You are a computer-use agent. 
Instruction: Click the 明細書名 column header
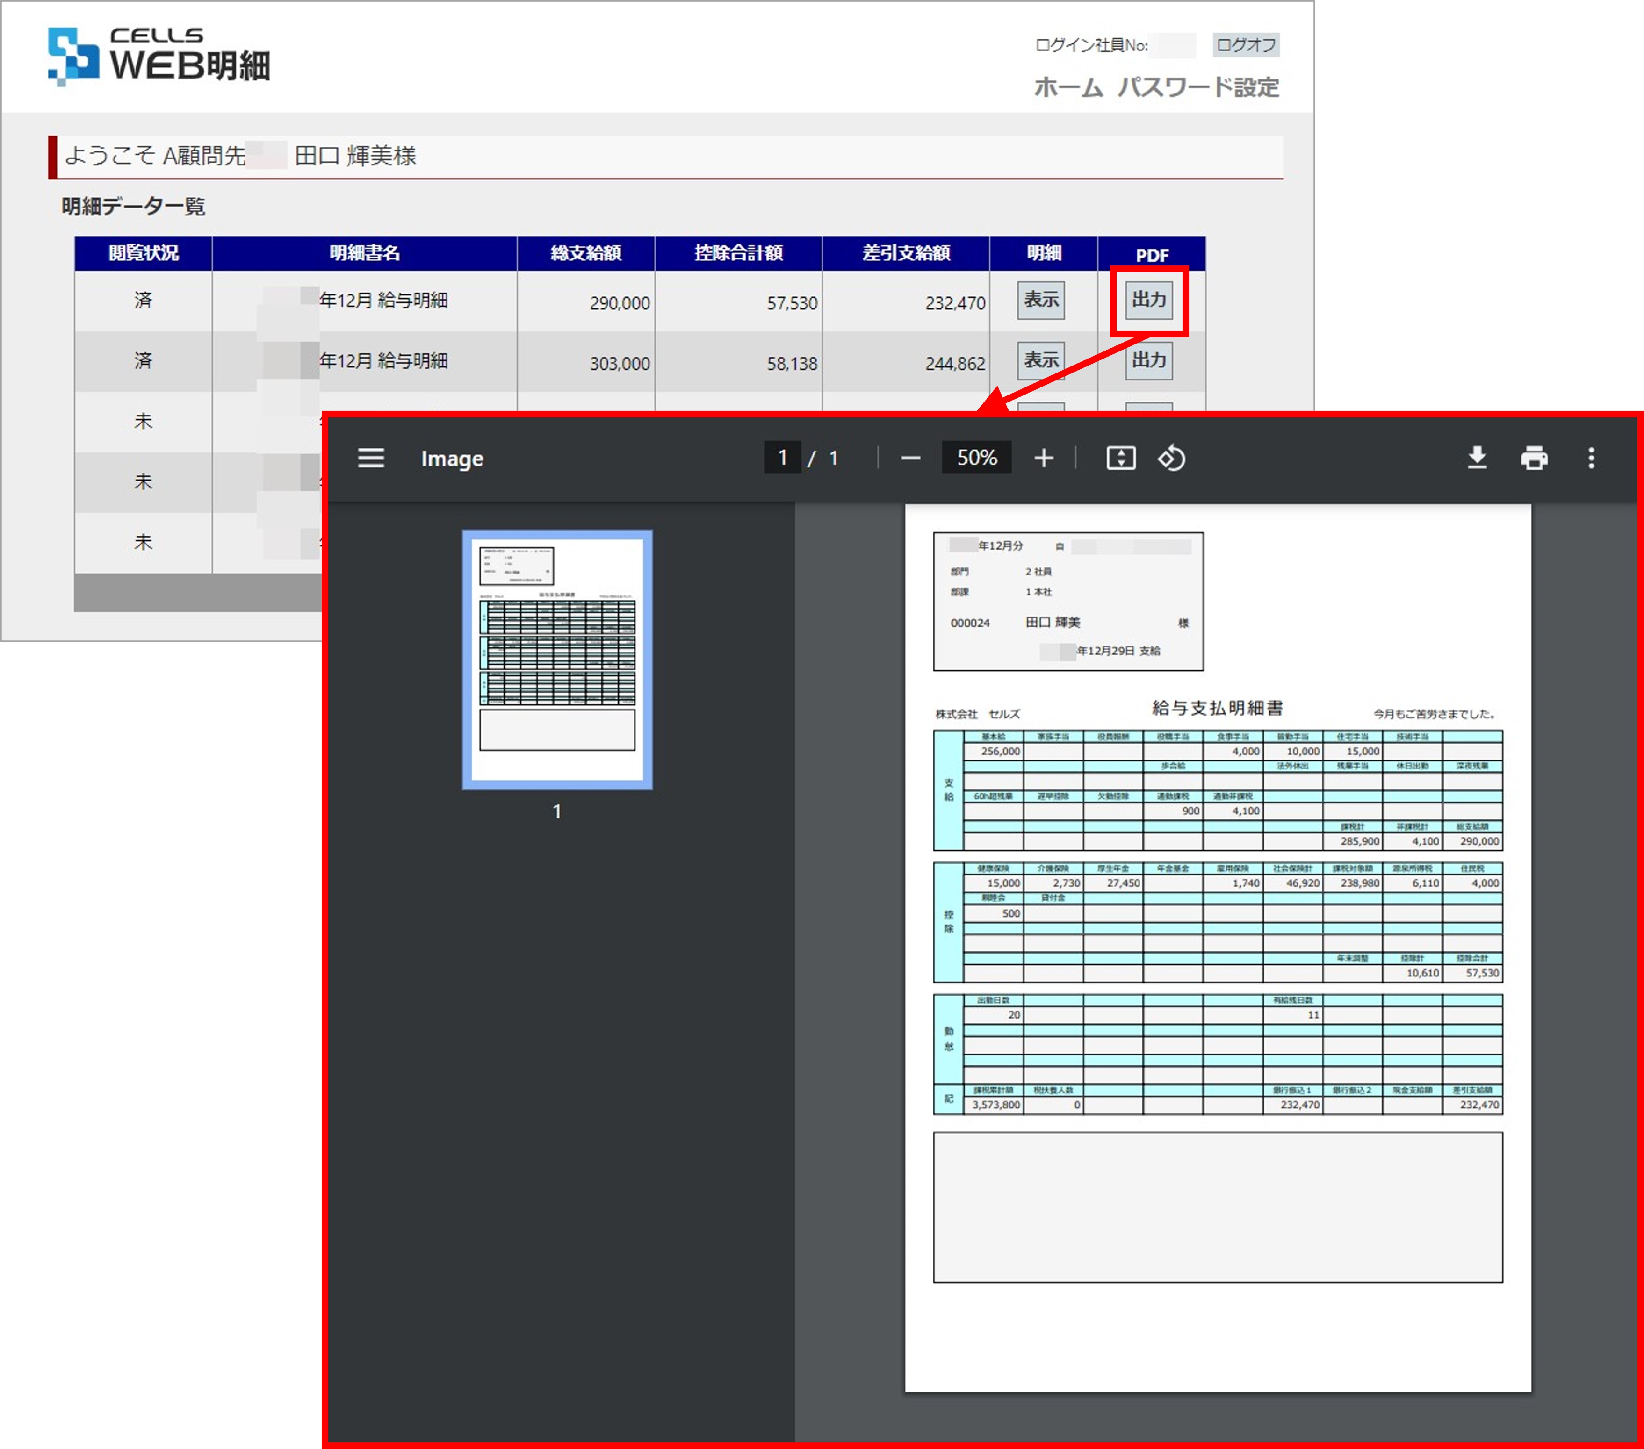(364, 253)
